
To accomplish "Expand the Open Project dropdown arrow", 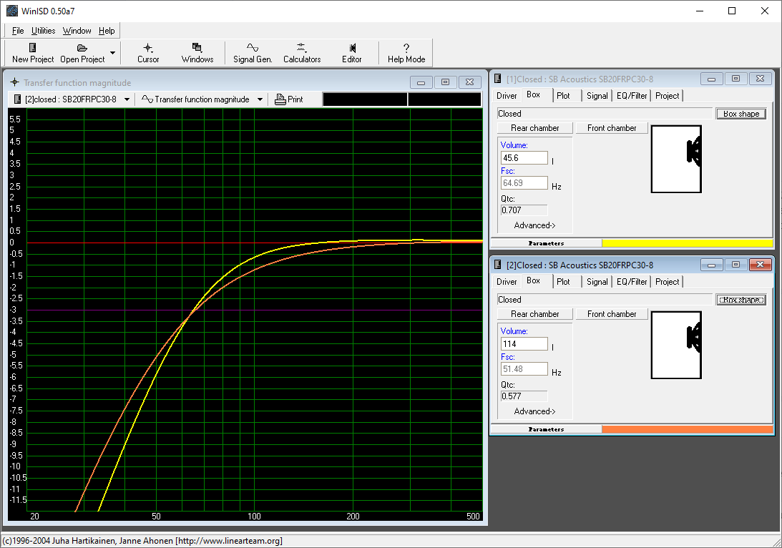I will pos(113,53).
